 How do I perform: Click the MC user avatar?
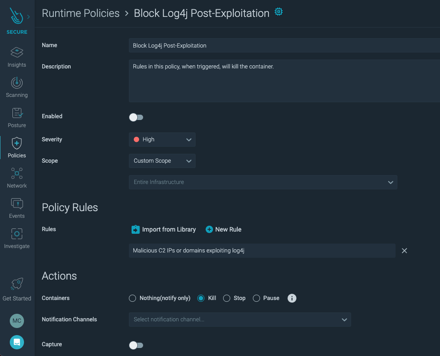click(16, 321)
